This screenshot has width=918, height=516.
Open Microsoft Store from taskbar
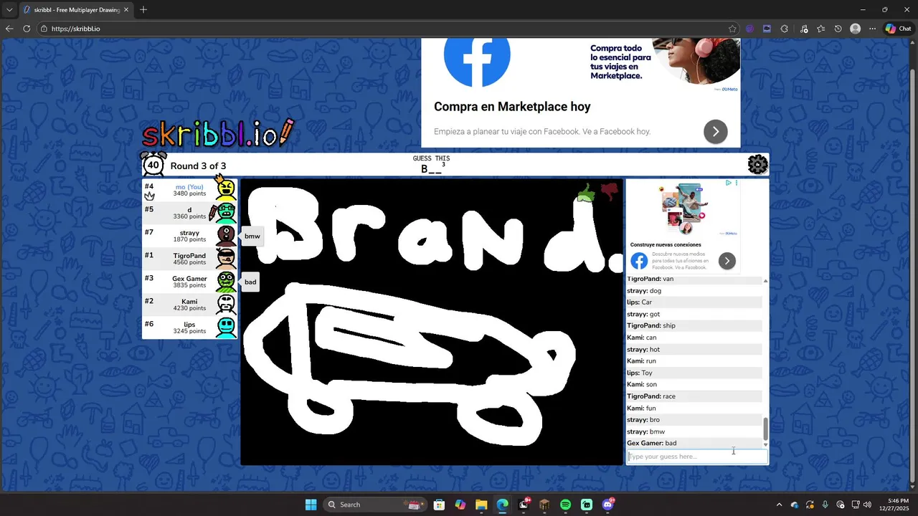[439, 505]
